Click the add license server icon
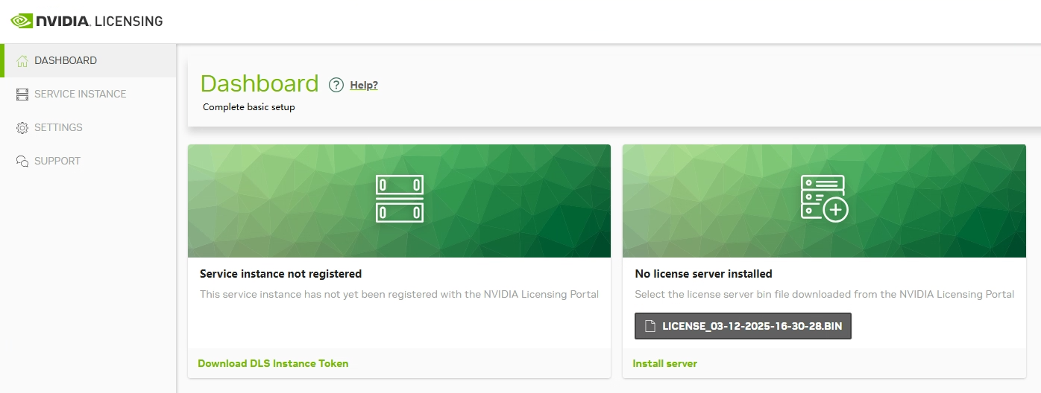 click(824, 198)
